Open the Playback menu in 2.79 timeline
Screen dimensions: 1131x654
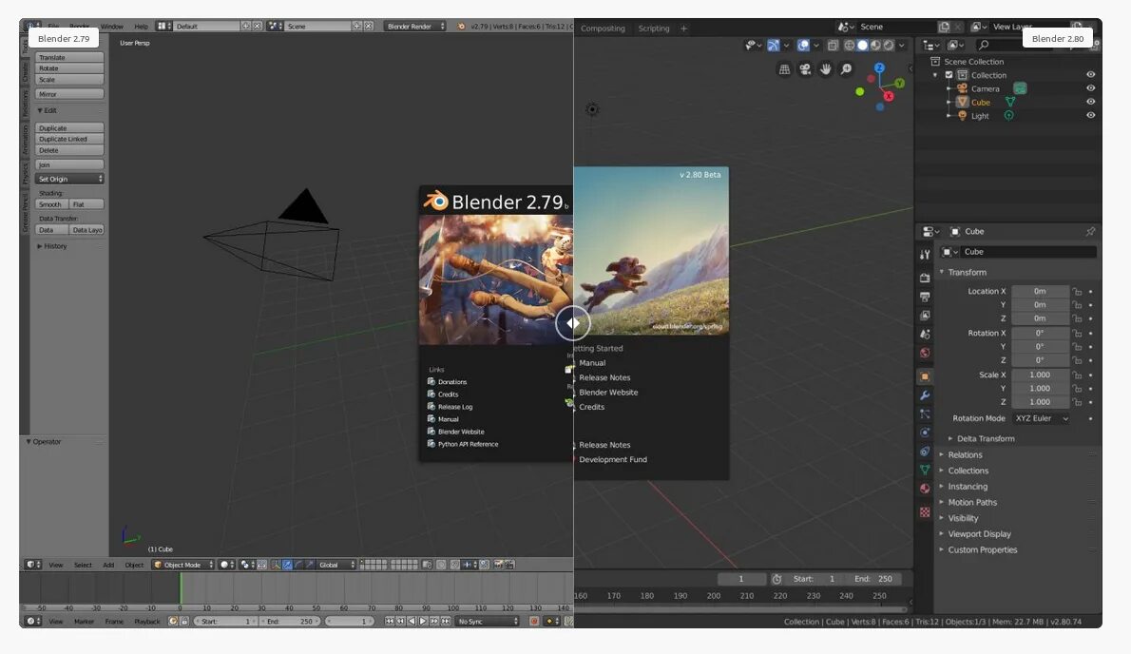(147, 622)
